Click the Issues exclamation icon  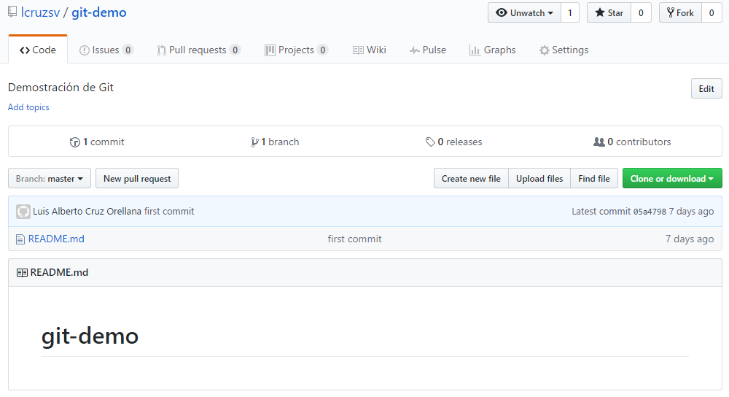[84, 50]
